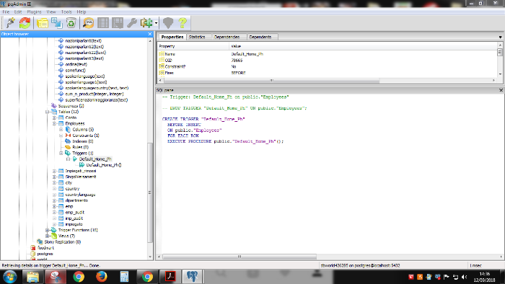The height and width of the screenshot is (284, 505).
Task: Open the File menu
Action: (6, 12)
